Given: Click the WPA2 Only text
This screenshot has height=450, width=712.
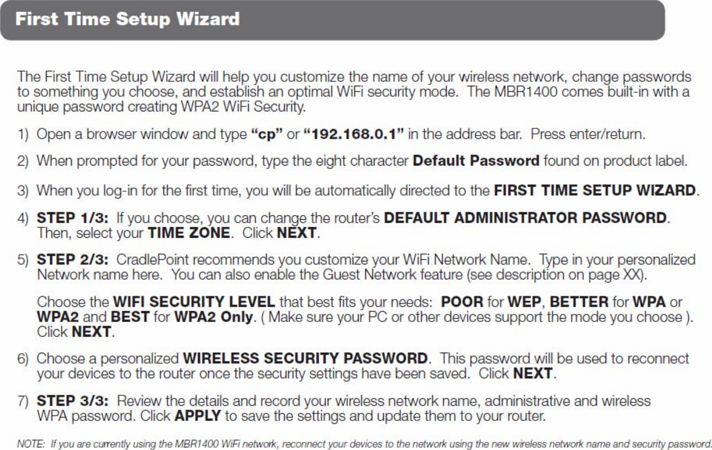Looking at the screenshot, I should point(213,317).
